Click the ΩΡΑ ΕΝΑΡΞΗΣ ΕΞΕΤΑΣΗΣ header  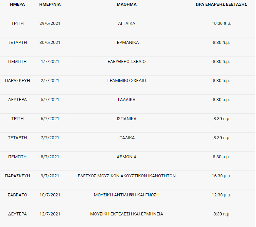pos(221,5)
